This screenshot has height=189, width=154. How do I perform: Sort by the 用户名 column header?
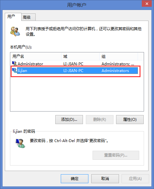click(36, 56)
